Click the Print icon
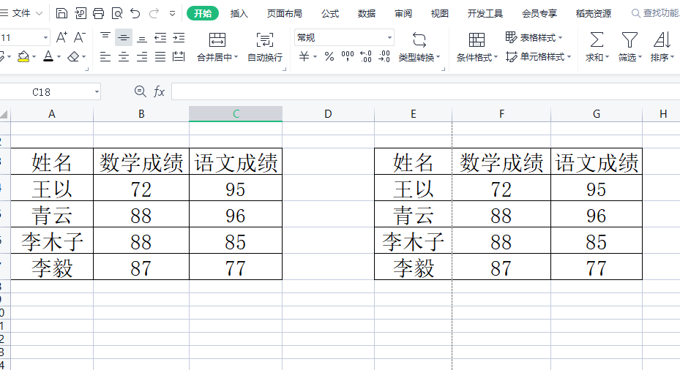This screenshot has width=680, height=370. [x=98, y=13]
